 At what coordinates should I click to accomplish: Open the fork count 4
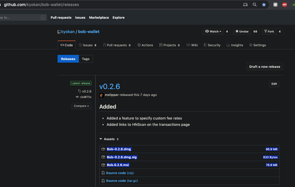(x=279, y=32)
